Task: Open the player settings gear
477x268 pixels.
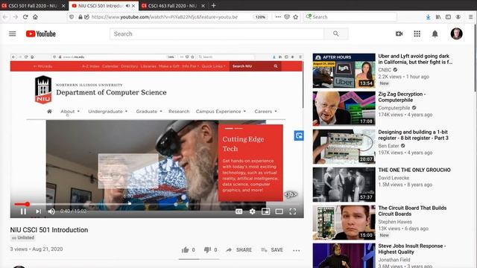Action: [252, 211]
